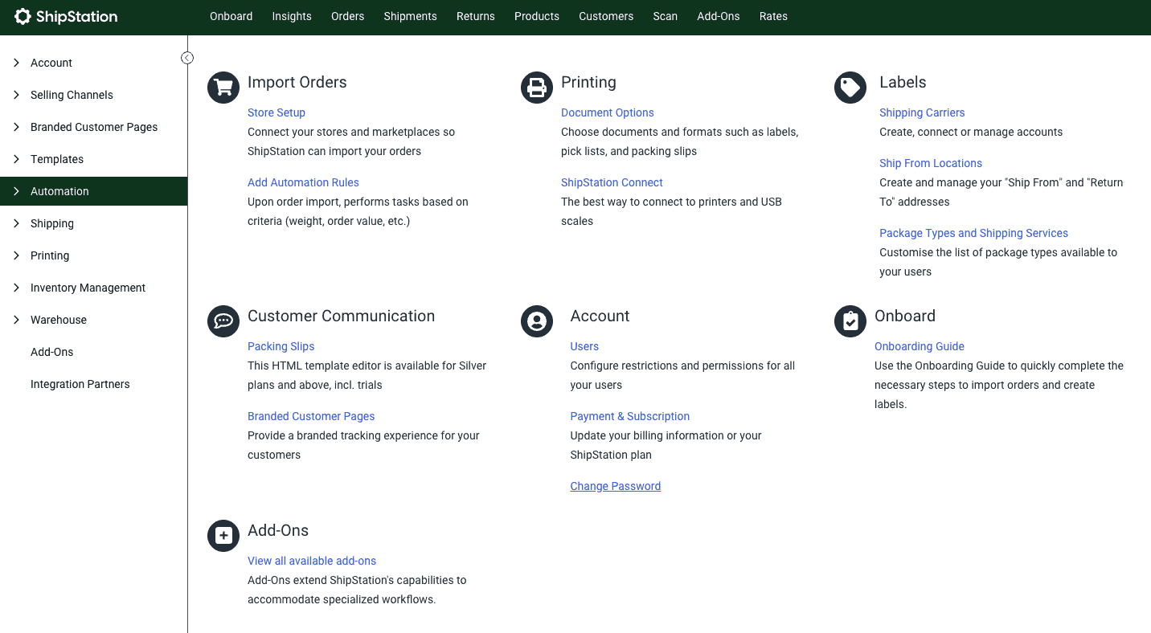The height and width of the screenshot is (633, 1151).
Task: Click the Add-Ons plus icon
Action: pos(223,536)
